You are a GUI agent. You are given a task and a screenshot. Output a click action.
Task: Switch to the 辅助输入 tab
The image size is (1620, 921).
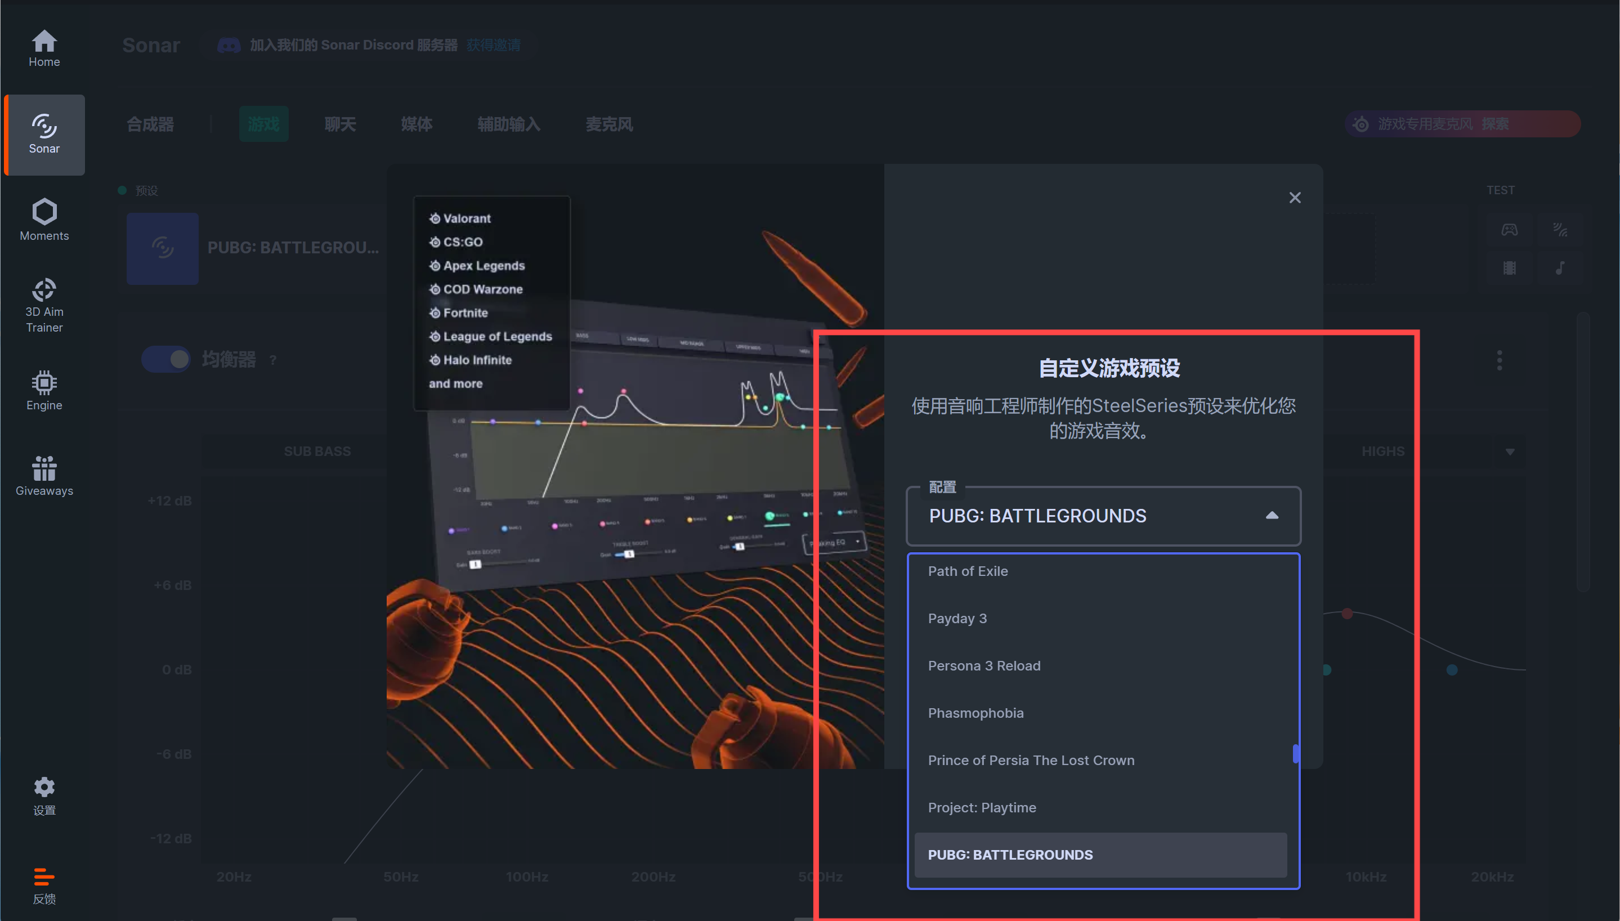pyautogui.click(x=509, y=124)
